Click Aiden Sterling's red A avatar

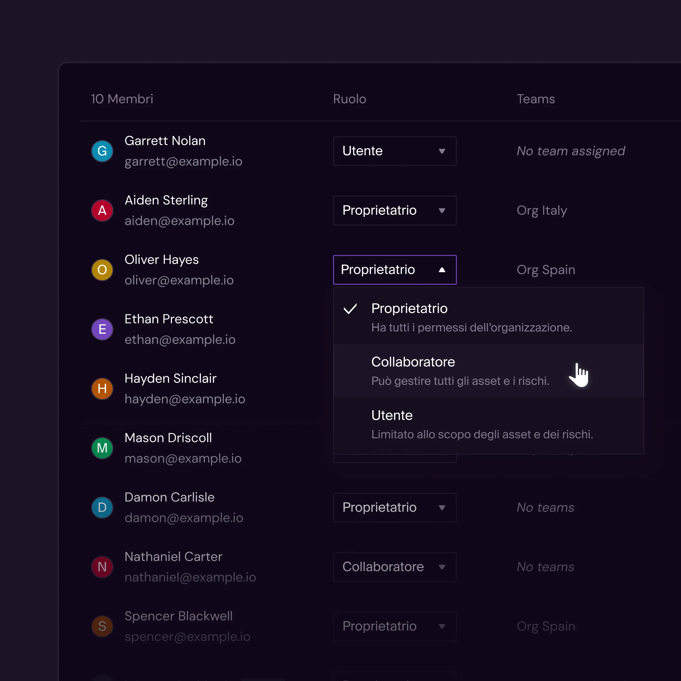(x=102, y=210)
